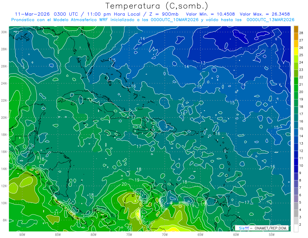Screen dimensions: 308x238
Task: Click the 18N latitude axis label
Action: tap(4, 135)
